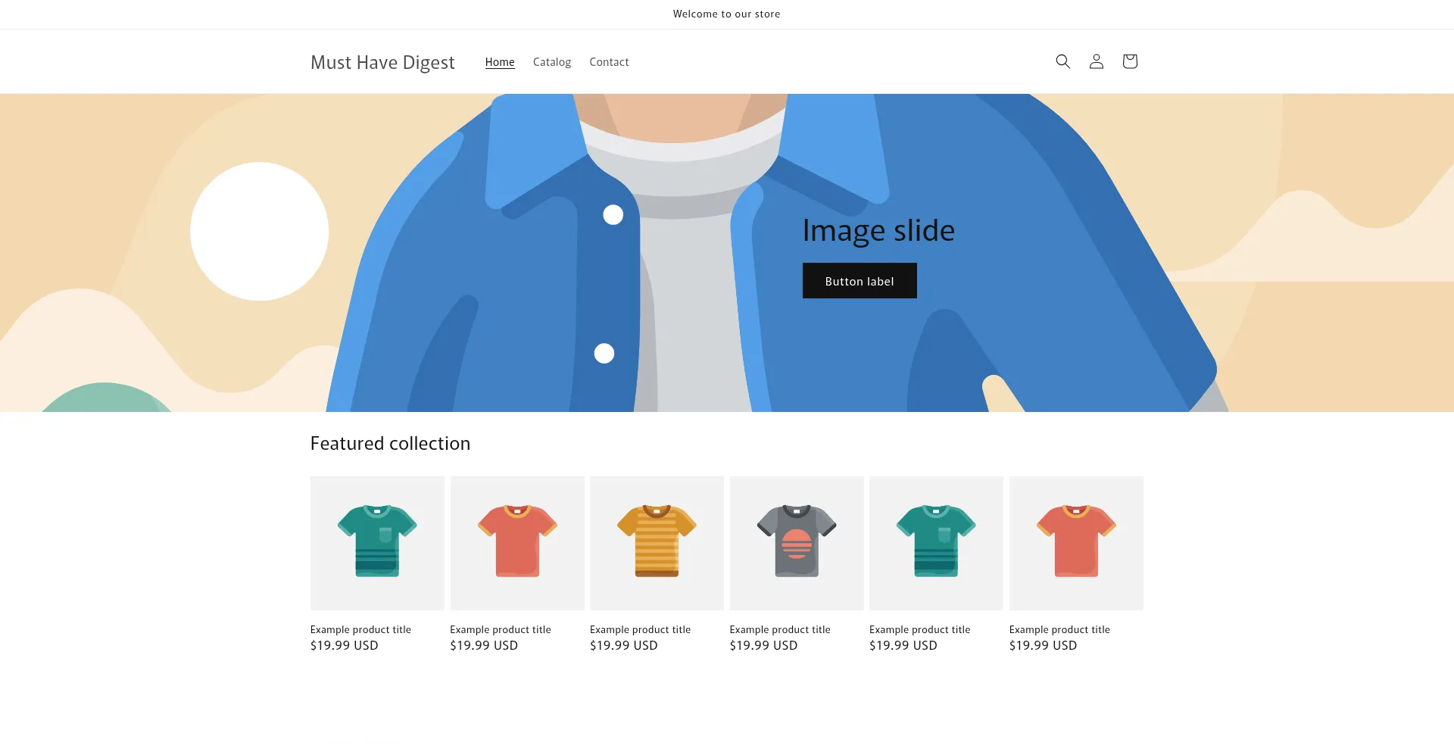The height and width of the screenshot is (752, 1454).
Task: Select the first red t-shirt thumbnail
Action: pyautogui.click(x=517, y=542)
